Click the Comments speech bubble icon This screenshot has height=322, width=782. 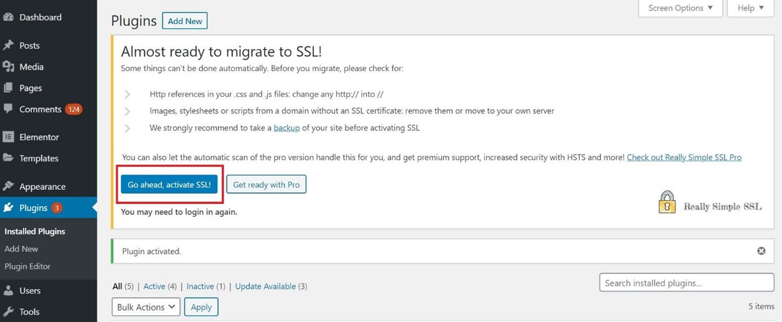click(x=8, y=109)
